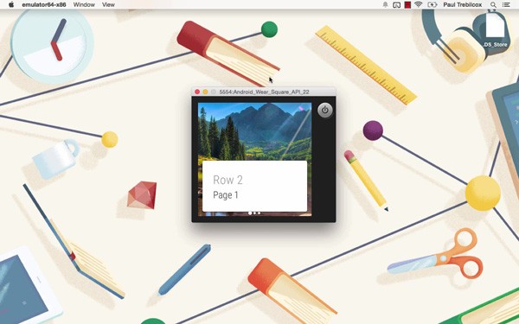The width and height of the screenshot is (519, 324).
Task: Click the AirPlay display icon
Action: tap(396, 5)
